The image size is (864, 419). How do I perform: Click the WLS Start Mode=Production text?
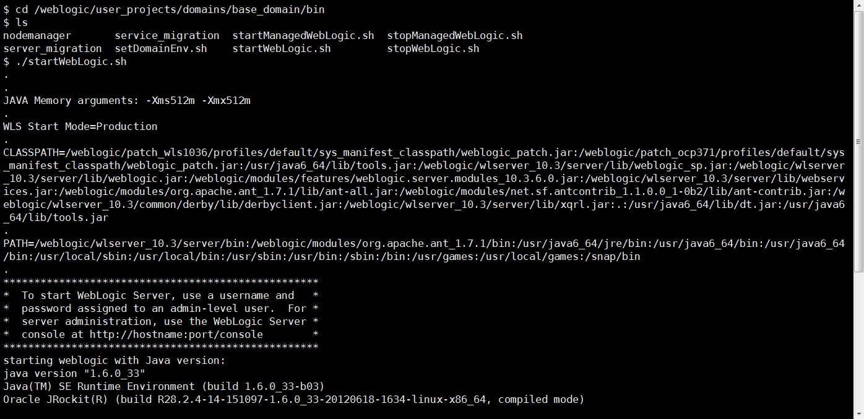point(80,127)
